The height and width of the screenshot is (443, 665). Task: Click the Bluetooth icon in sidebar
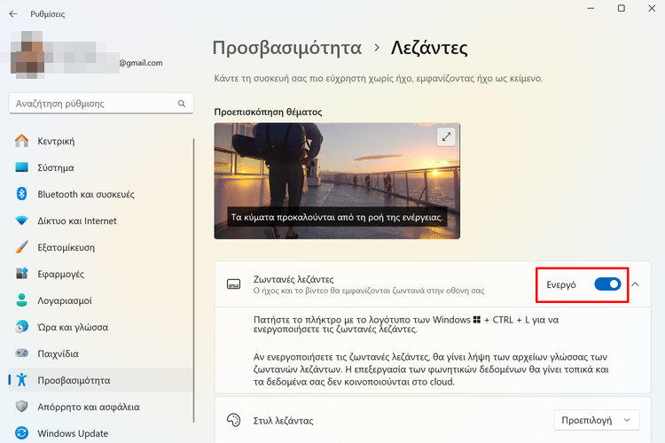click(21, 194)
